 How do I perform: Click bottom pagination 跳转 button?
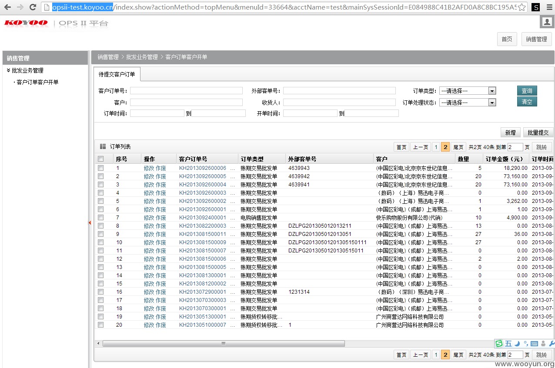[x=542, y=355]
